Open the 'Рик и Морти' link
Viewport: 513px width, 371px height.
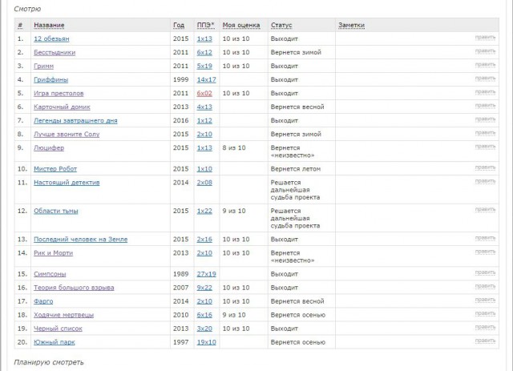[x=52, y=252]
